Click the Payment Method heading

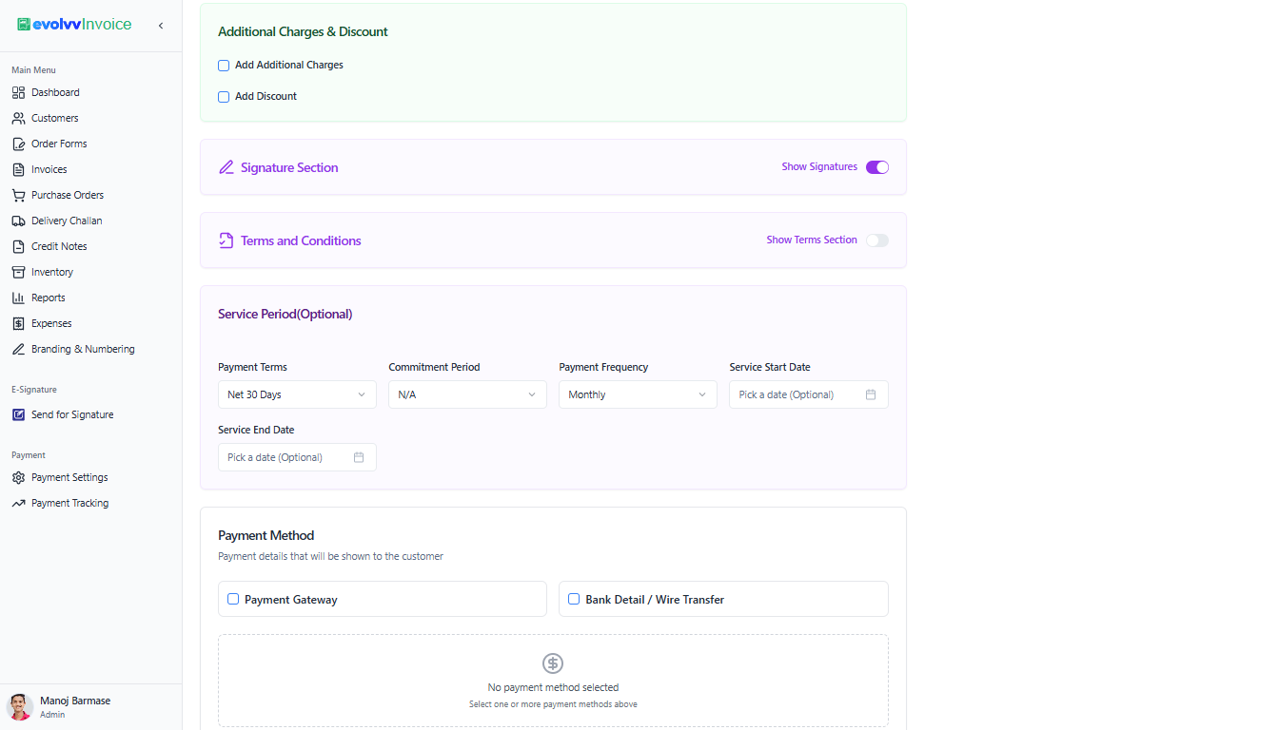(x=266, y=535)
